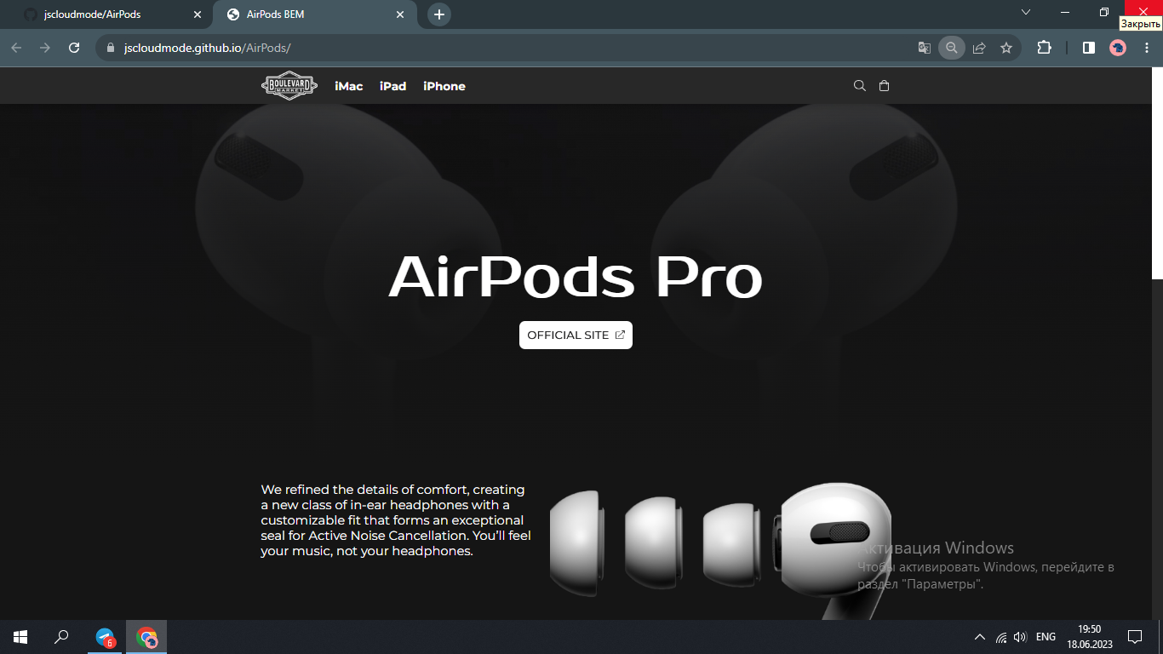Close the AirPods BEM tab
This screenshot has height=654, width=1163.
click(401, 14)
